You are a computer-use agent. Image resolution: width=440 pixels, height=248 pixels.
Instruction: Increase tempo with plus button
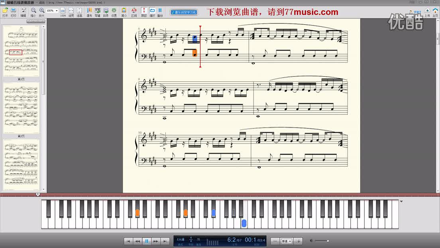[298, 241]
